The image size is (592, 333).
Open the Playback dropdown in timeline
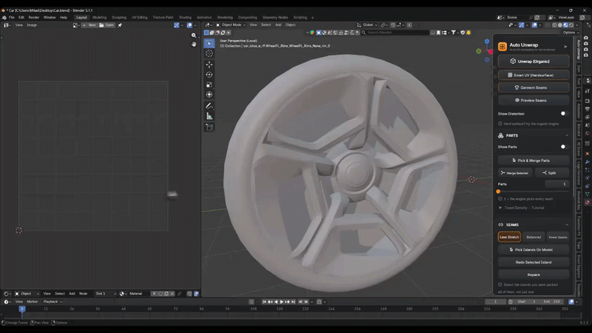coord(53,302)
